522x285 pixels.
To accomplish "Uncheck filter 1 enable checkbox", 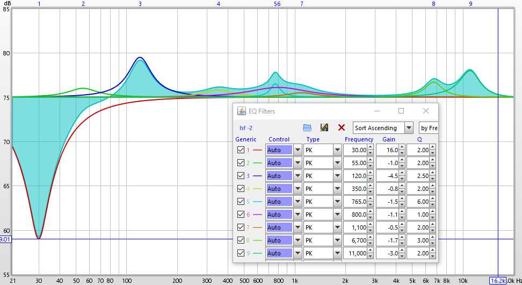I will click(241, 150).
